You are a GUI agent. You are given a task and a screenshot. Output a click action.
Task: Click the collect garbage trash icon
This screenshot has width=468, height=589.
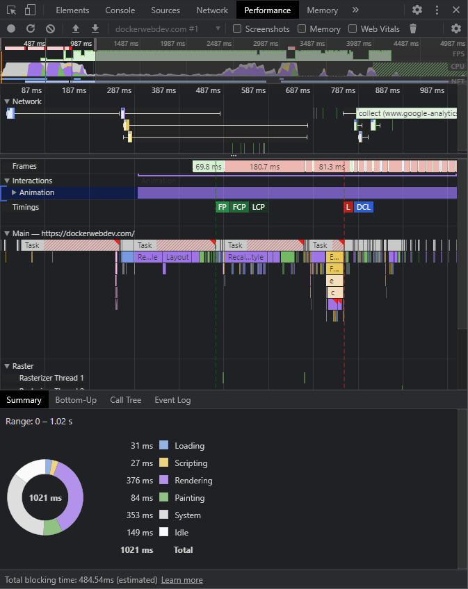point(413,28)
